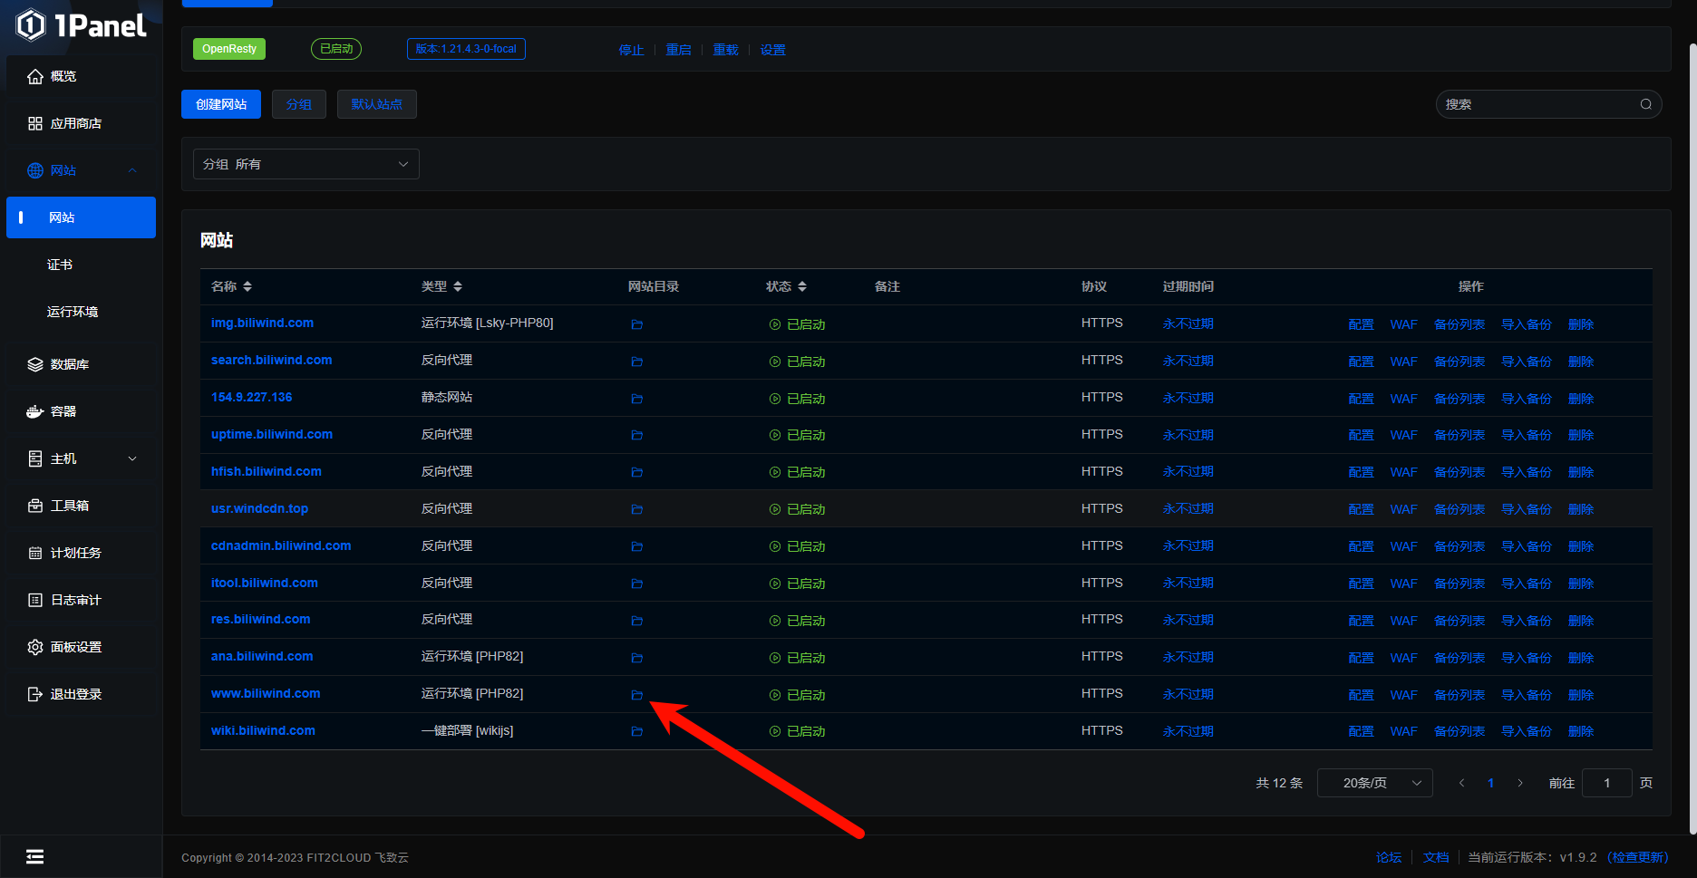
Task: Open folder icon for cdnadmin.biliwind.com
Action: click(637, 546)
